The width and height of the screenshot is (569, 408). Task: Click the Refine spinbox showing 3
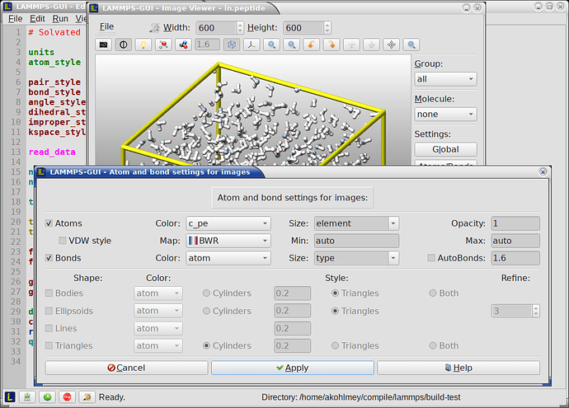click(515, 311)
